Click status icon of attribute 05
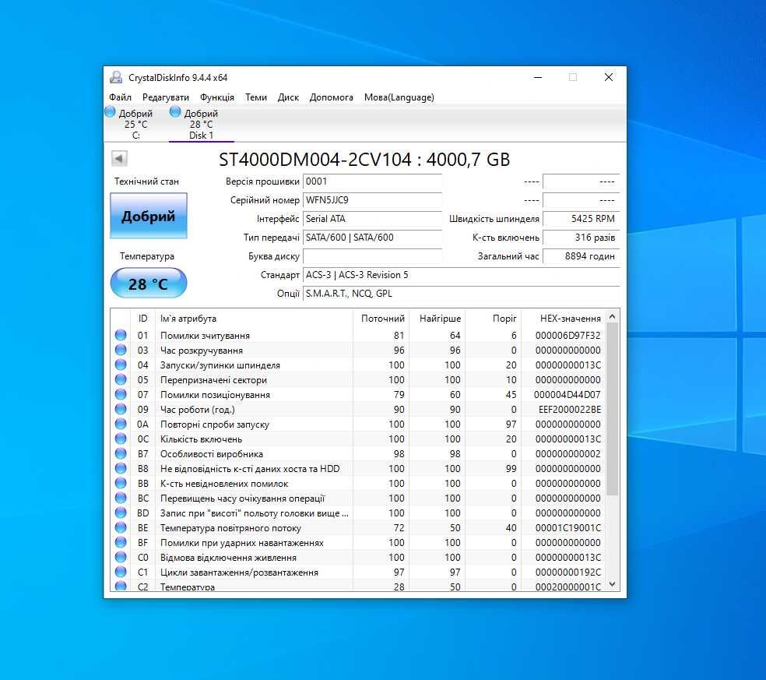Image resolution: width=766 pixels, height=680 pixels. pos(121,379)
